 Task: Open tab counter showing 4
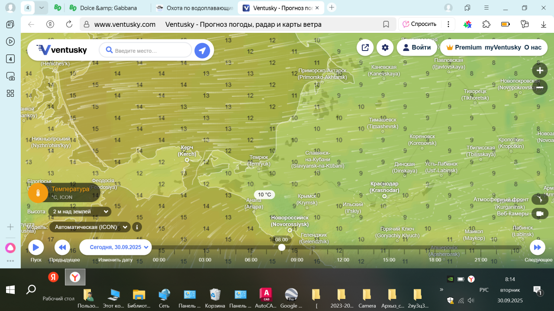(x=28, y=8)
